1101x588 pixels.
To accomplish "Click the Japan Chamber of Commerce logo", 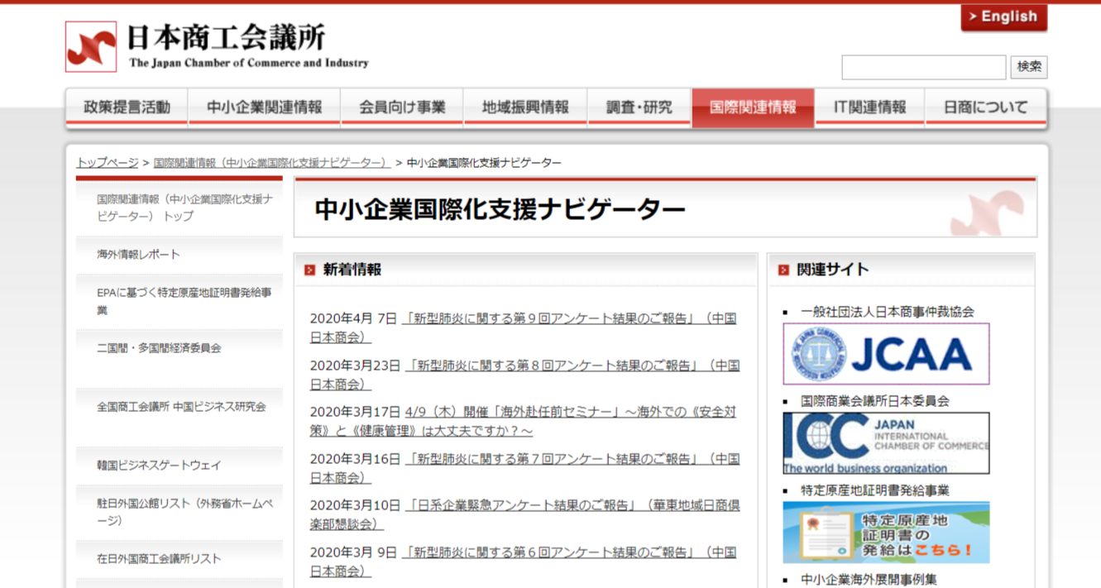I will point(217,46).
